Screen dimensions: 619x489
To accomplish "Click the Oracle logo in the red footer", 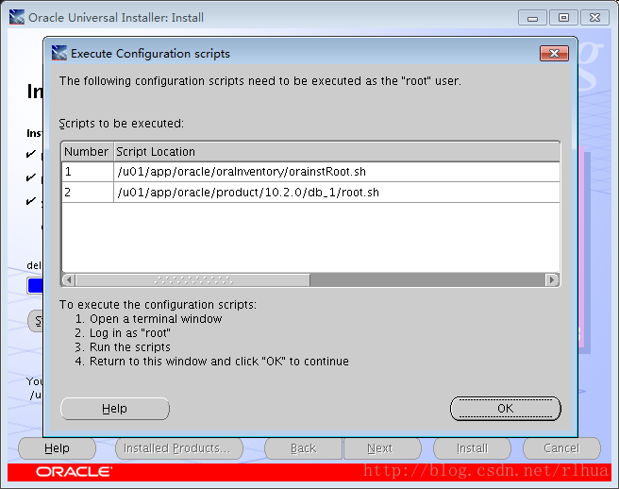I will point(74,472).
